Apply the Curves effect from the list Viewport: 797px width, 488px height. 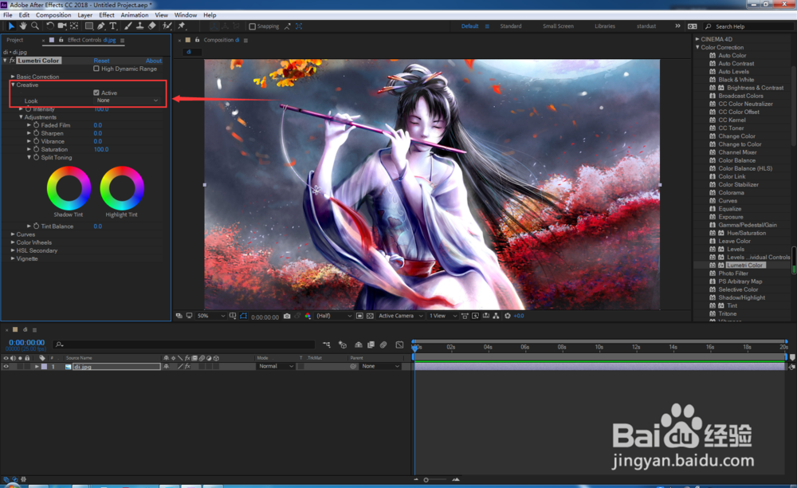click(728, 201)
